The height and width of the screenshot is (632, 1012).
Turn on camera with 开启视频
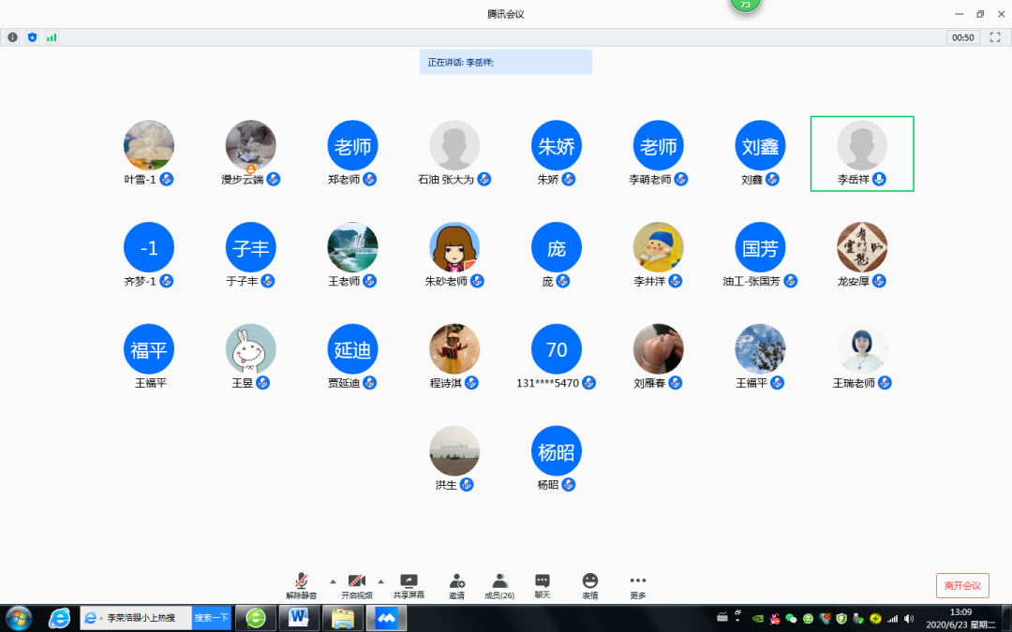tap(356, 581)
